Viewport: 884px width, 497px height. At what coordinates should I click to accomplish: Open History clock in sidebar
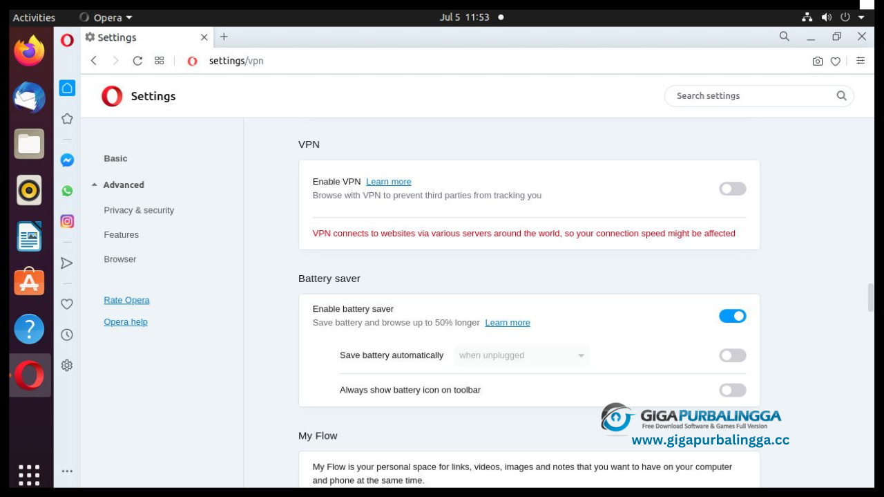pyautogui.click(x=67, y=335)
